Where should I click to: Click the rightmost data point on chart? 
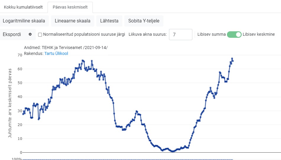(x=233, y=61)
